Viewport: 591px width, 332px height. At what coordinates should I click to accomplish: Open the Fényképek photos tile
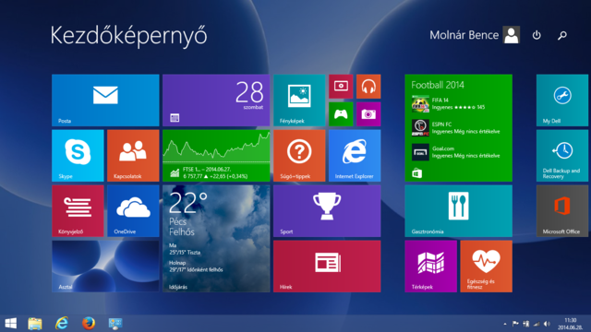pyautogui.click(x=299, y=101)
